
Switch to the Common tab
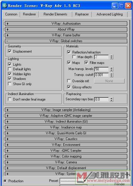(11, 14)
